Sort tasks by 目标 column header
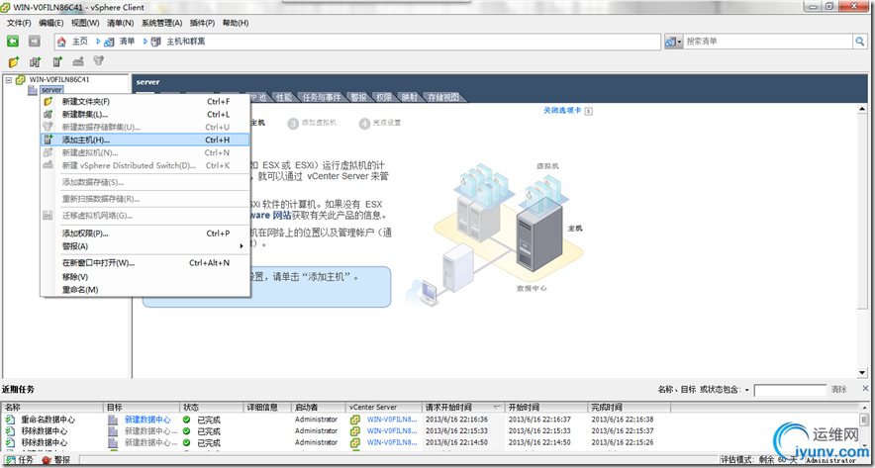The image size is (875, 468). tap(143, 408)
